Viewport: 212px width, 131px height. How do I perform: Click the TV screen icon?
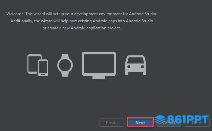point(99,65)
